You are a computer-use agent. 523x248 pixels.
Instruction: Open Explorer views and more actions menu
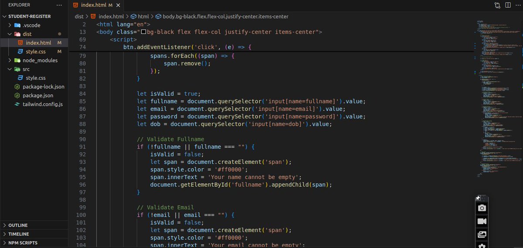pyautogui.click(x=59, y=5)
